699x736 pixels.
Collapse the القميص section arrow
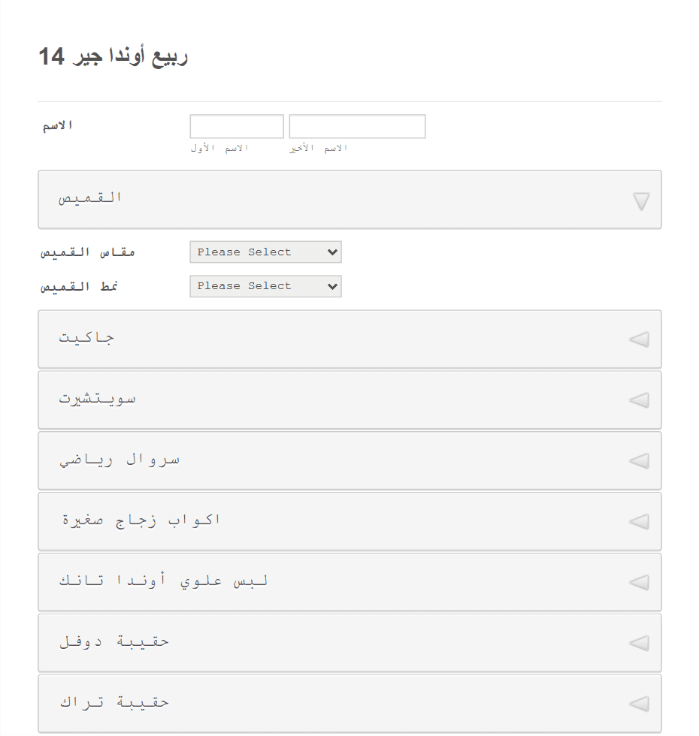pyautogui.click(x=640, y=201)
